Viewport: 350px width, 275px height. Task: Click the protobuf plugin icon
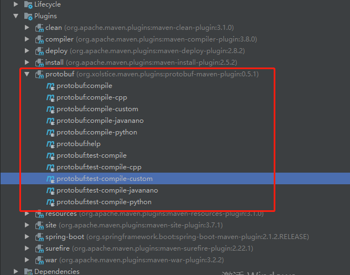[x=39, y=74]
